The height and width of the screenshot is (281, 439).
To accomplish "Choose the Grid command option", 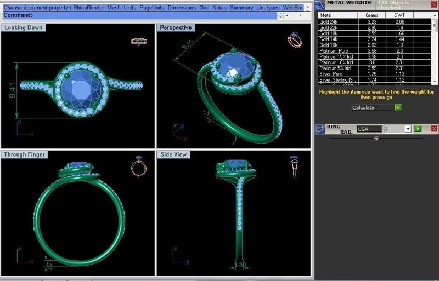I will (x=204, y=8).
